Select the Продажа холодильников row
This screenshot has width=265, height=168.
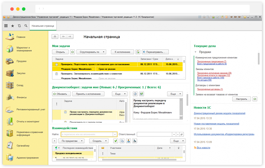coord(73,153)
